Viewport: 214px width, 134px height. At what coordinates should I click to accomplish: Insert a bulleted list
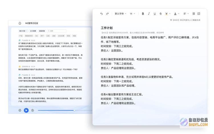pos(193,14)
